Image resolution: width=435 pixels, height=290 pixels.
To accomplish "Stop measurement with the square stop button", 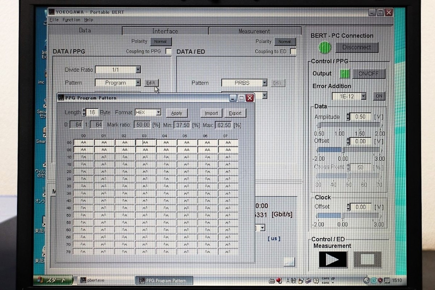I will pyautogui.click(x=367, y=260).
